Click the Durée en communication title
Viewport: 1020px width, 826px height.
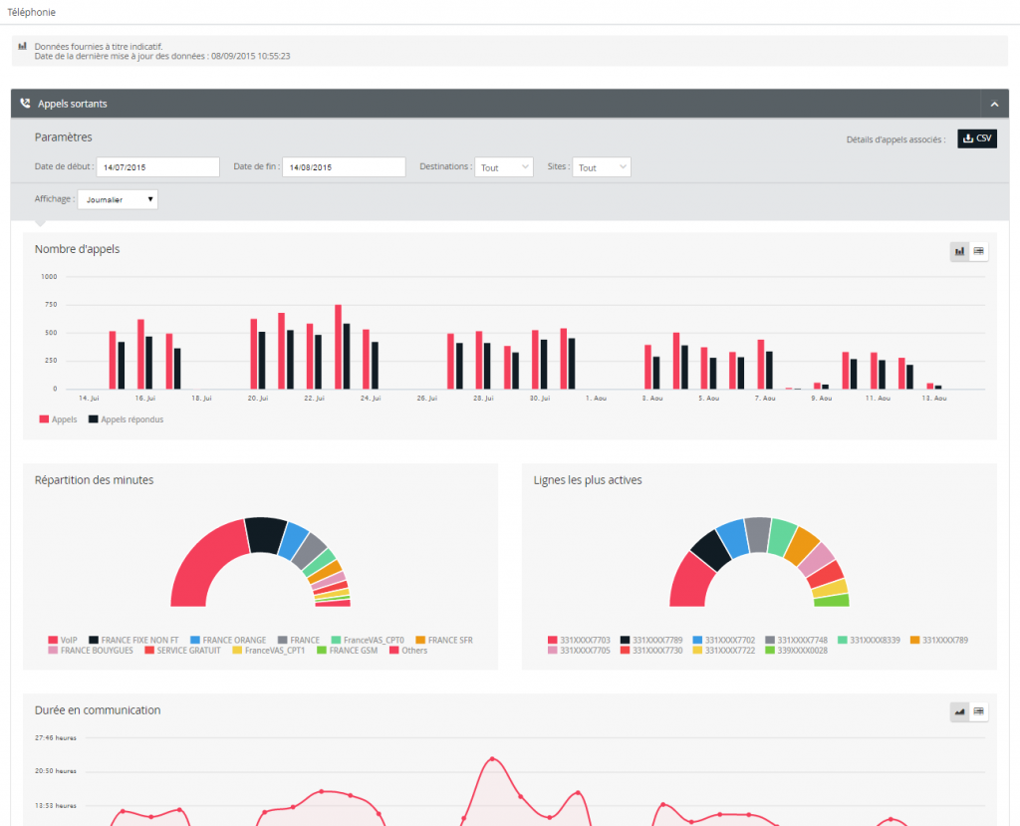(x=98, y=710)
